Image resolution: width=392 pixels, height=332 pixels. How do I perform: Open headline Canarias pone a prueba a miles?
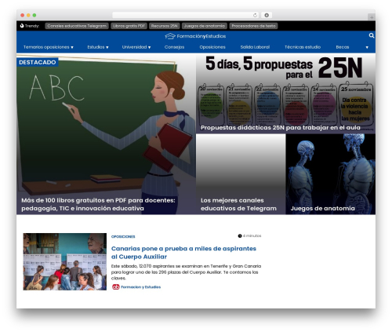(183, 253)
